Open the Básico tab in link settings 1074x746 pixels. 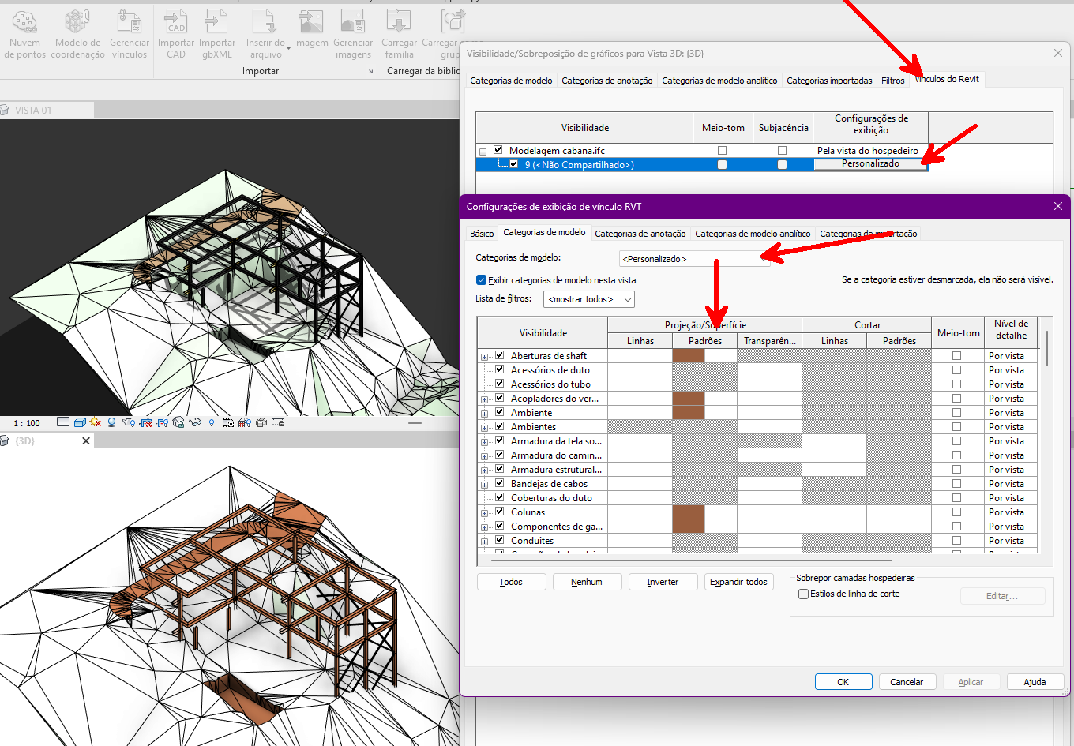click(x=482, y=233)
